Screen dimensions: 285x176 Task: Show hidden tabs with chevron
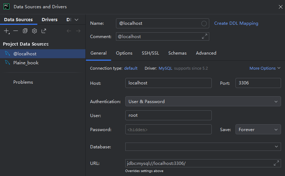coord(76,20)
